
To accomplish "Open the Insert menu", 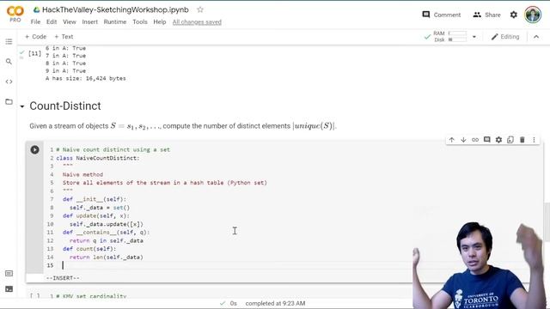I will coord(89,21).
